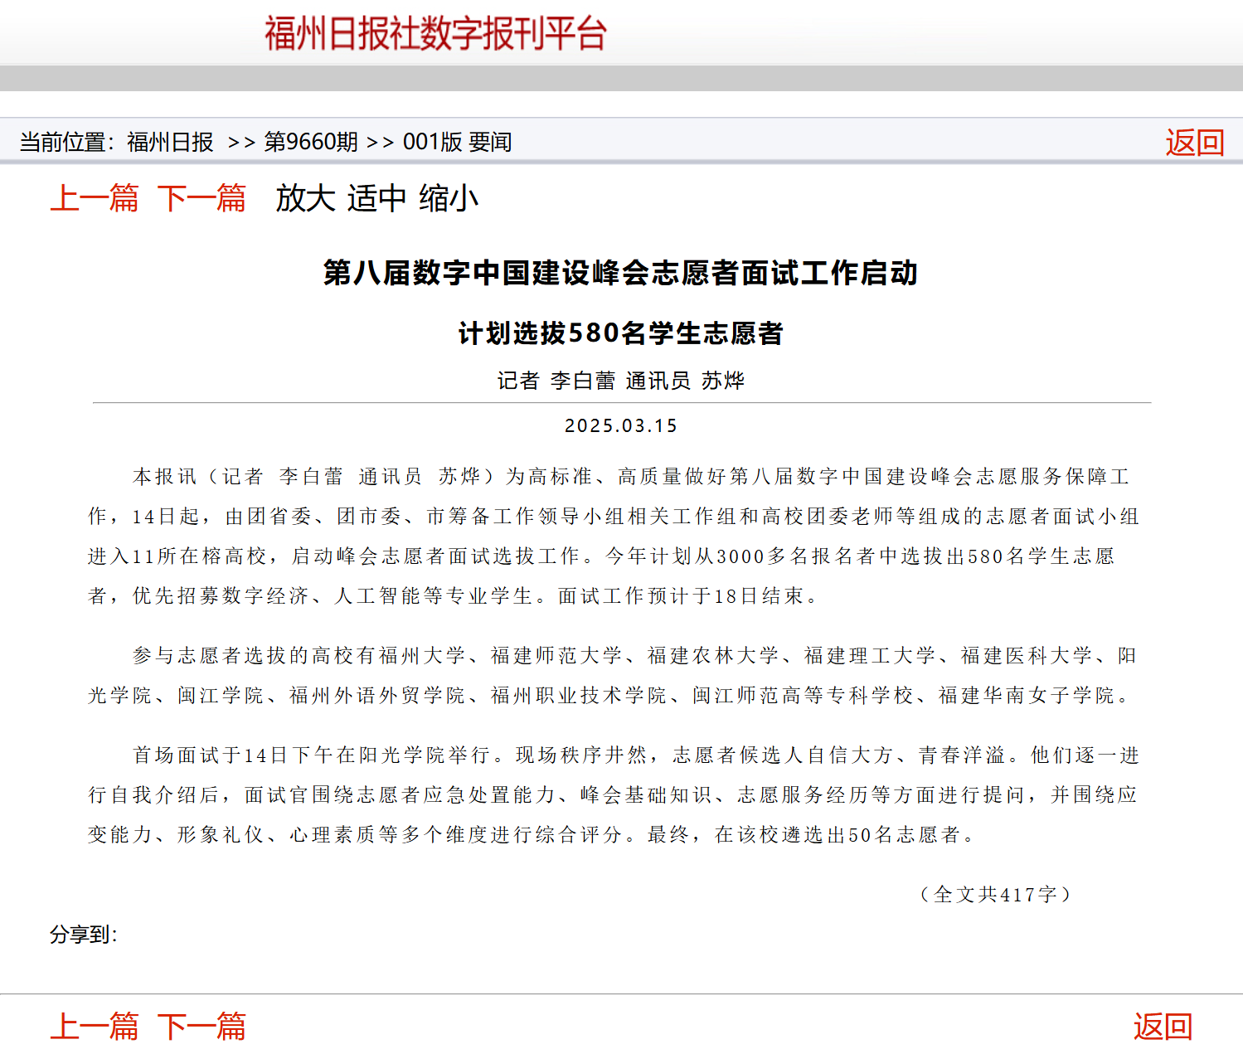
Task: Click the headline 第八届数字中国建设峰会志愿者面试工作启动
Action: (621, 273)
